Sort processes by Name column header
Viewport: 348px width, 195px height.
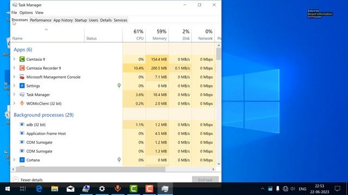click(47, 35)
